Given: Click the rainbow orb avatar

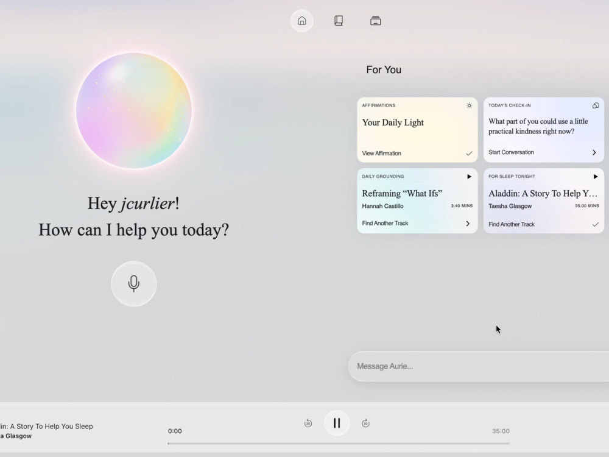Looking at the screenshot, I should point(133,111).
